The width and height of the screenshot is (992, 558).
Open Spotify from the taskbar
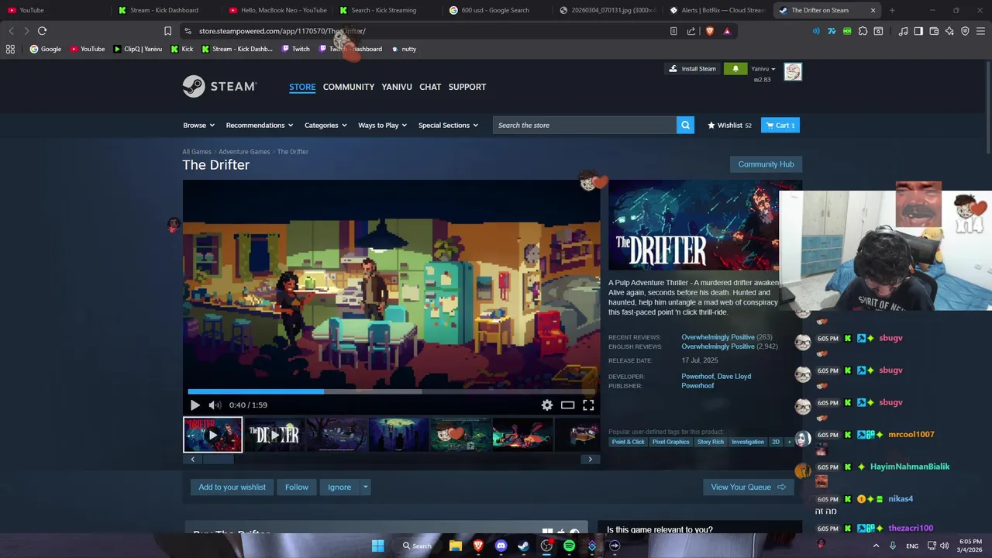coord(569,546)
